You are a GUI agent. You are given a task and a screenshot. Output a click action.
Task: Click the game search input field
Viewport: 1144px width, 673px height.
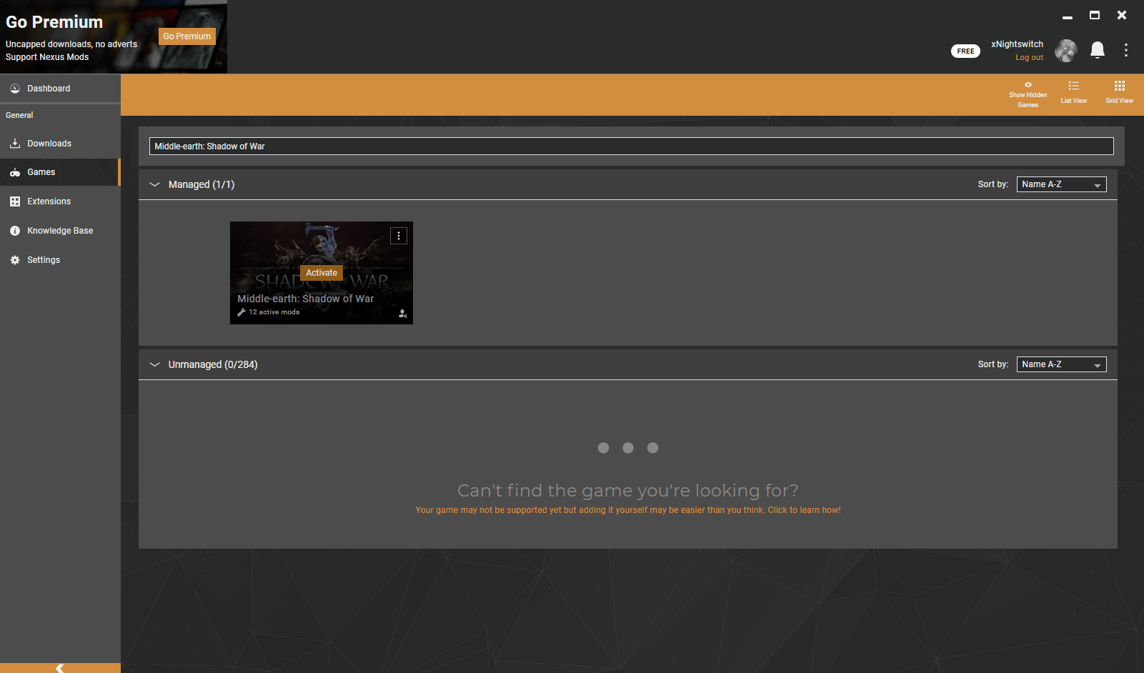(631, 146)
